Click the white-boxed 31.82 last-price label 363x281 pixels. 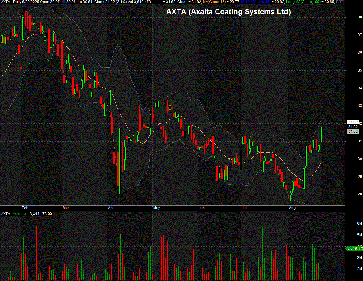click(x=353, y=122)
